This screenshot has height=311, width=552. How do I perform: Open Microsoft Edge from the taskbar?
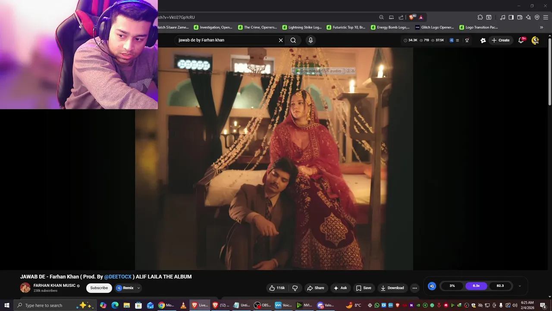[115, 305]
